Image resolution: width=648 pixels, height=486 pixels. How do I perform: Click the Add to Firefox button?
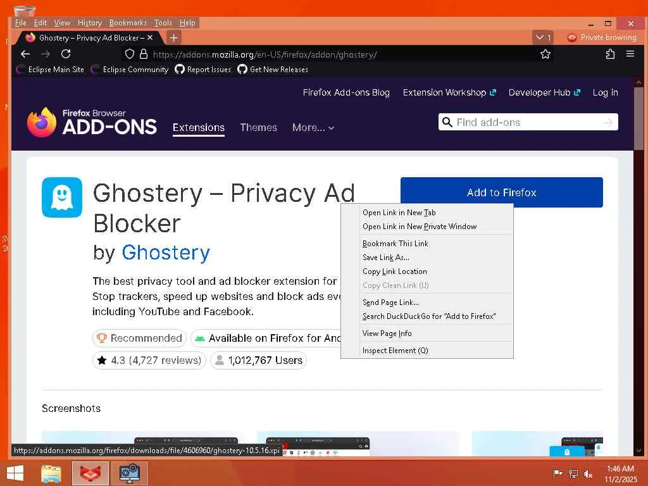501,192
